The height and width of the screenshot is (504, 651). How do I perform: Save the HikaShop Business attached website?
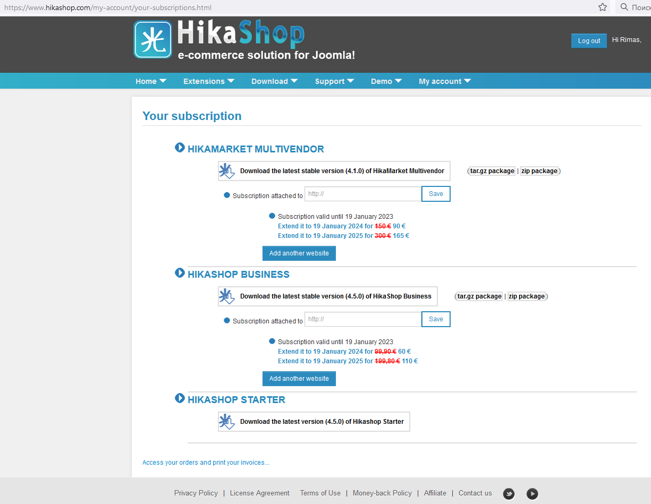[436, 319]
